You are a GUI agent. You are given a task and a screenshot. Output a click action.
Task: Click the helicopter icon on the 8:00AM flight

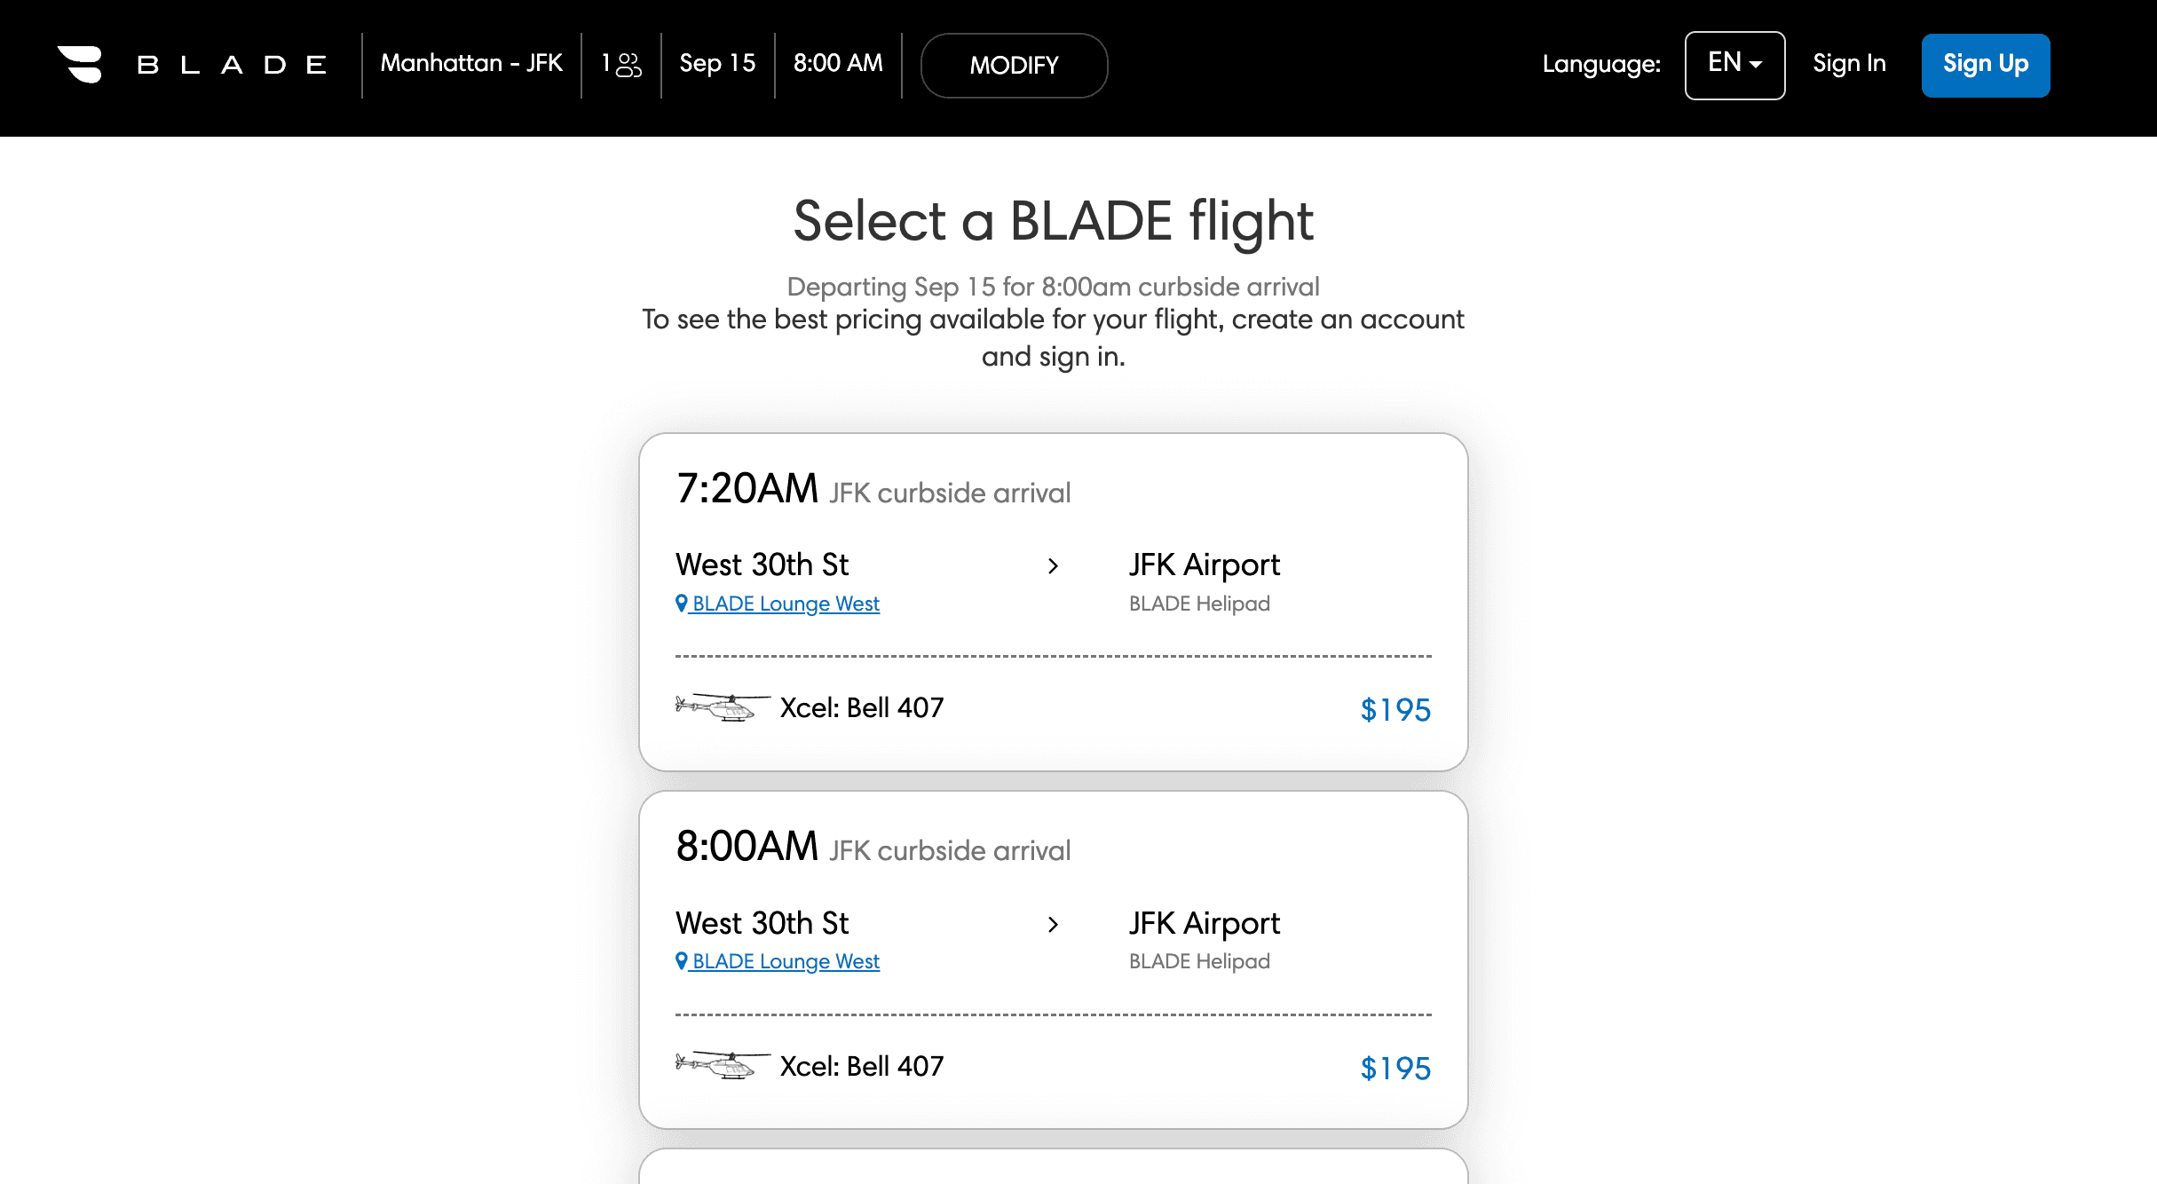[722, 1065]
